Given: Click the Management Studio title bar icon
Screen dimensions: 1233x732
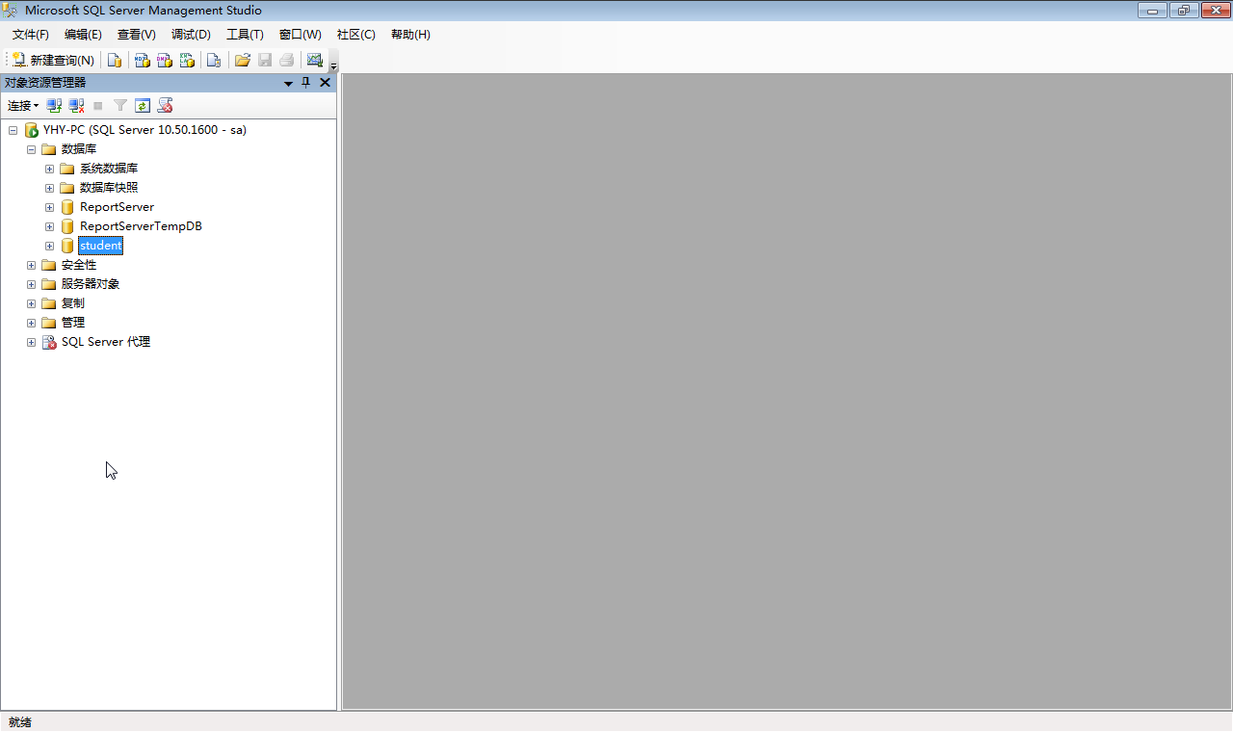Looking at the screenshot, I should 12,11.
